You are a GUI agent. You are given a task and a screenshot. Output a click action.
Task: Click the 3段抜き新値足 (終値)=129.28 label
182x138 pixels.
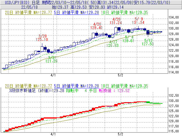36,91
